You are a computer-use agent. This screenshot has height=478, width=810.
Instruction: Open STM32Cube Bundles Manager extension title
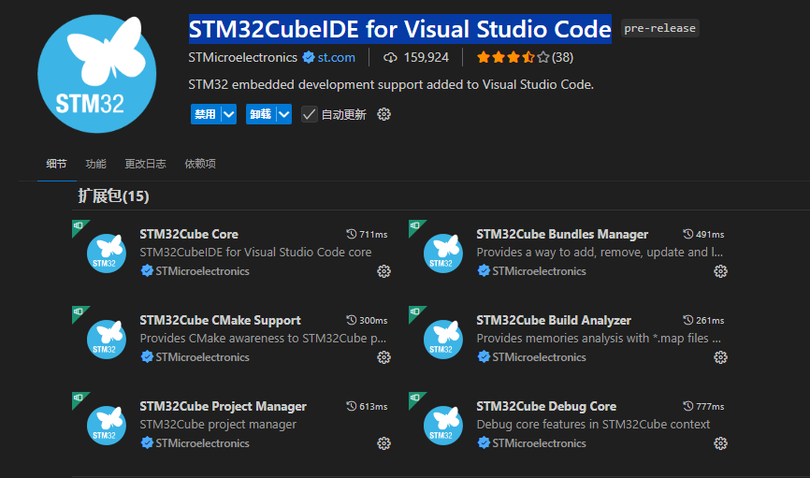coord(562,234)
